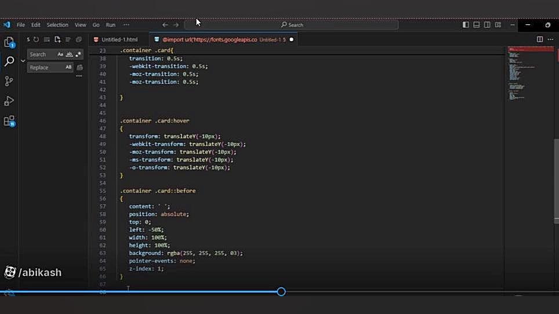Click the 'left: -50%;' line
This screenshot has width=559, height=314.
click(x=146, y=230)
